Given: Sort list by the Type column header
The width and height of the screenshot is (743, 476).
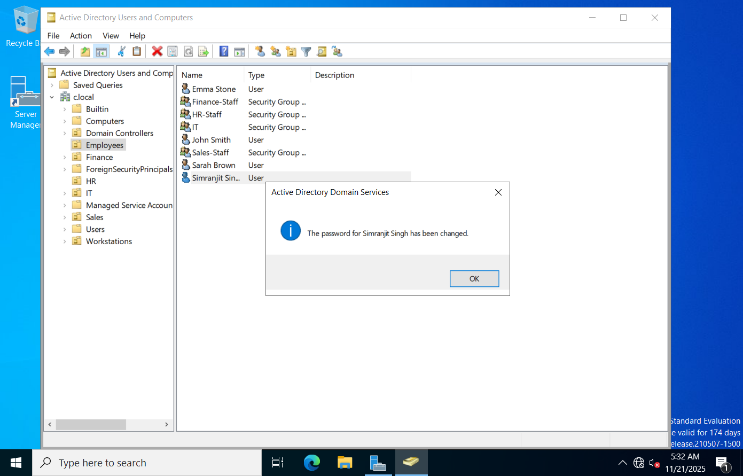Looking at the screenshot, I should pos(277,75).
